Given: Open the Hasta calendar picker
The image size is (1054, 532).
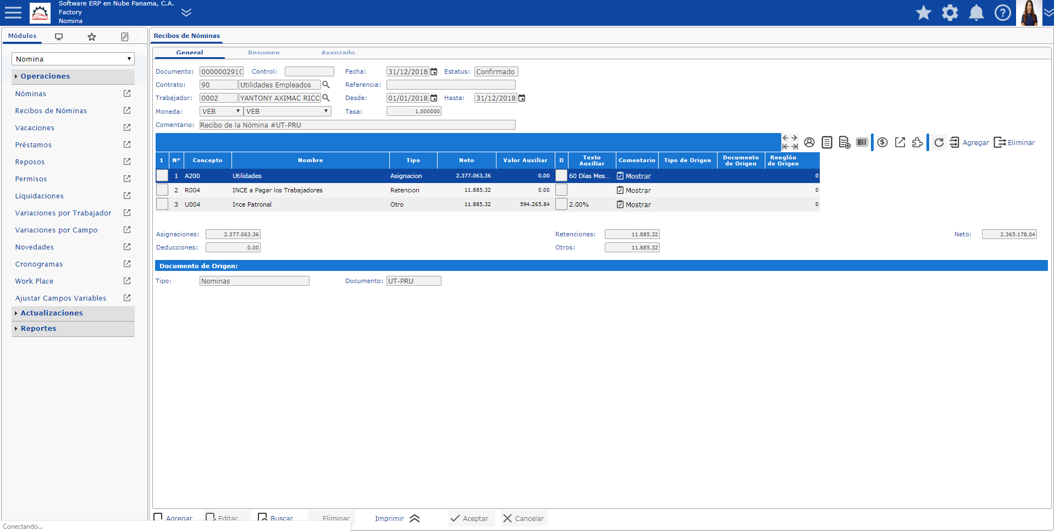Looking at the screenshot, I should (x=522, y=98).
